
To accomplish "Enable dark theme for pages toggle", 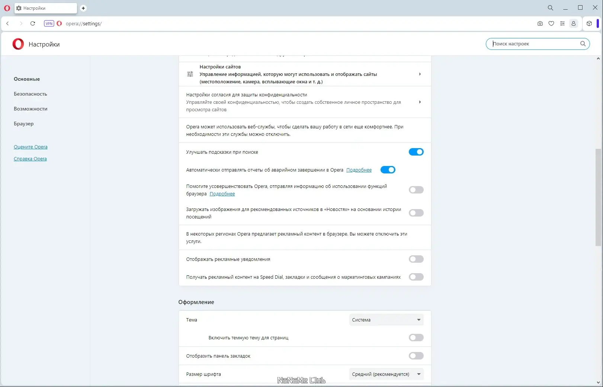I will pyautogui.click(x=416, y=338).
